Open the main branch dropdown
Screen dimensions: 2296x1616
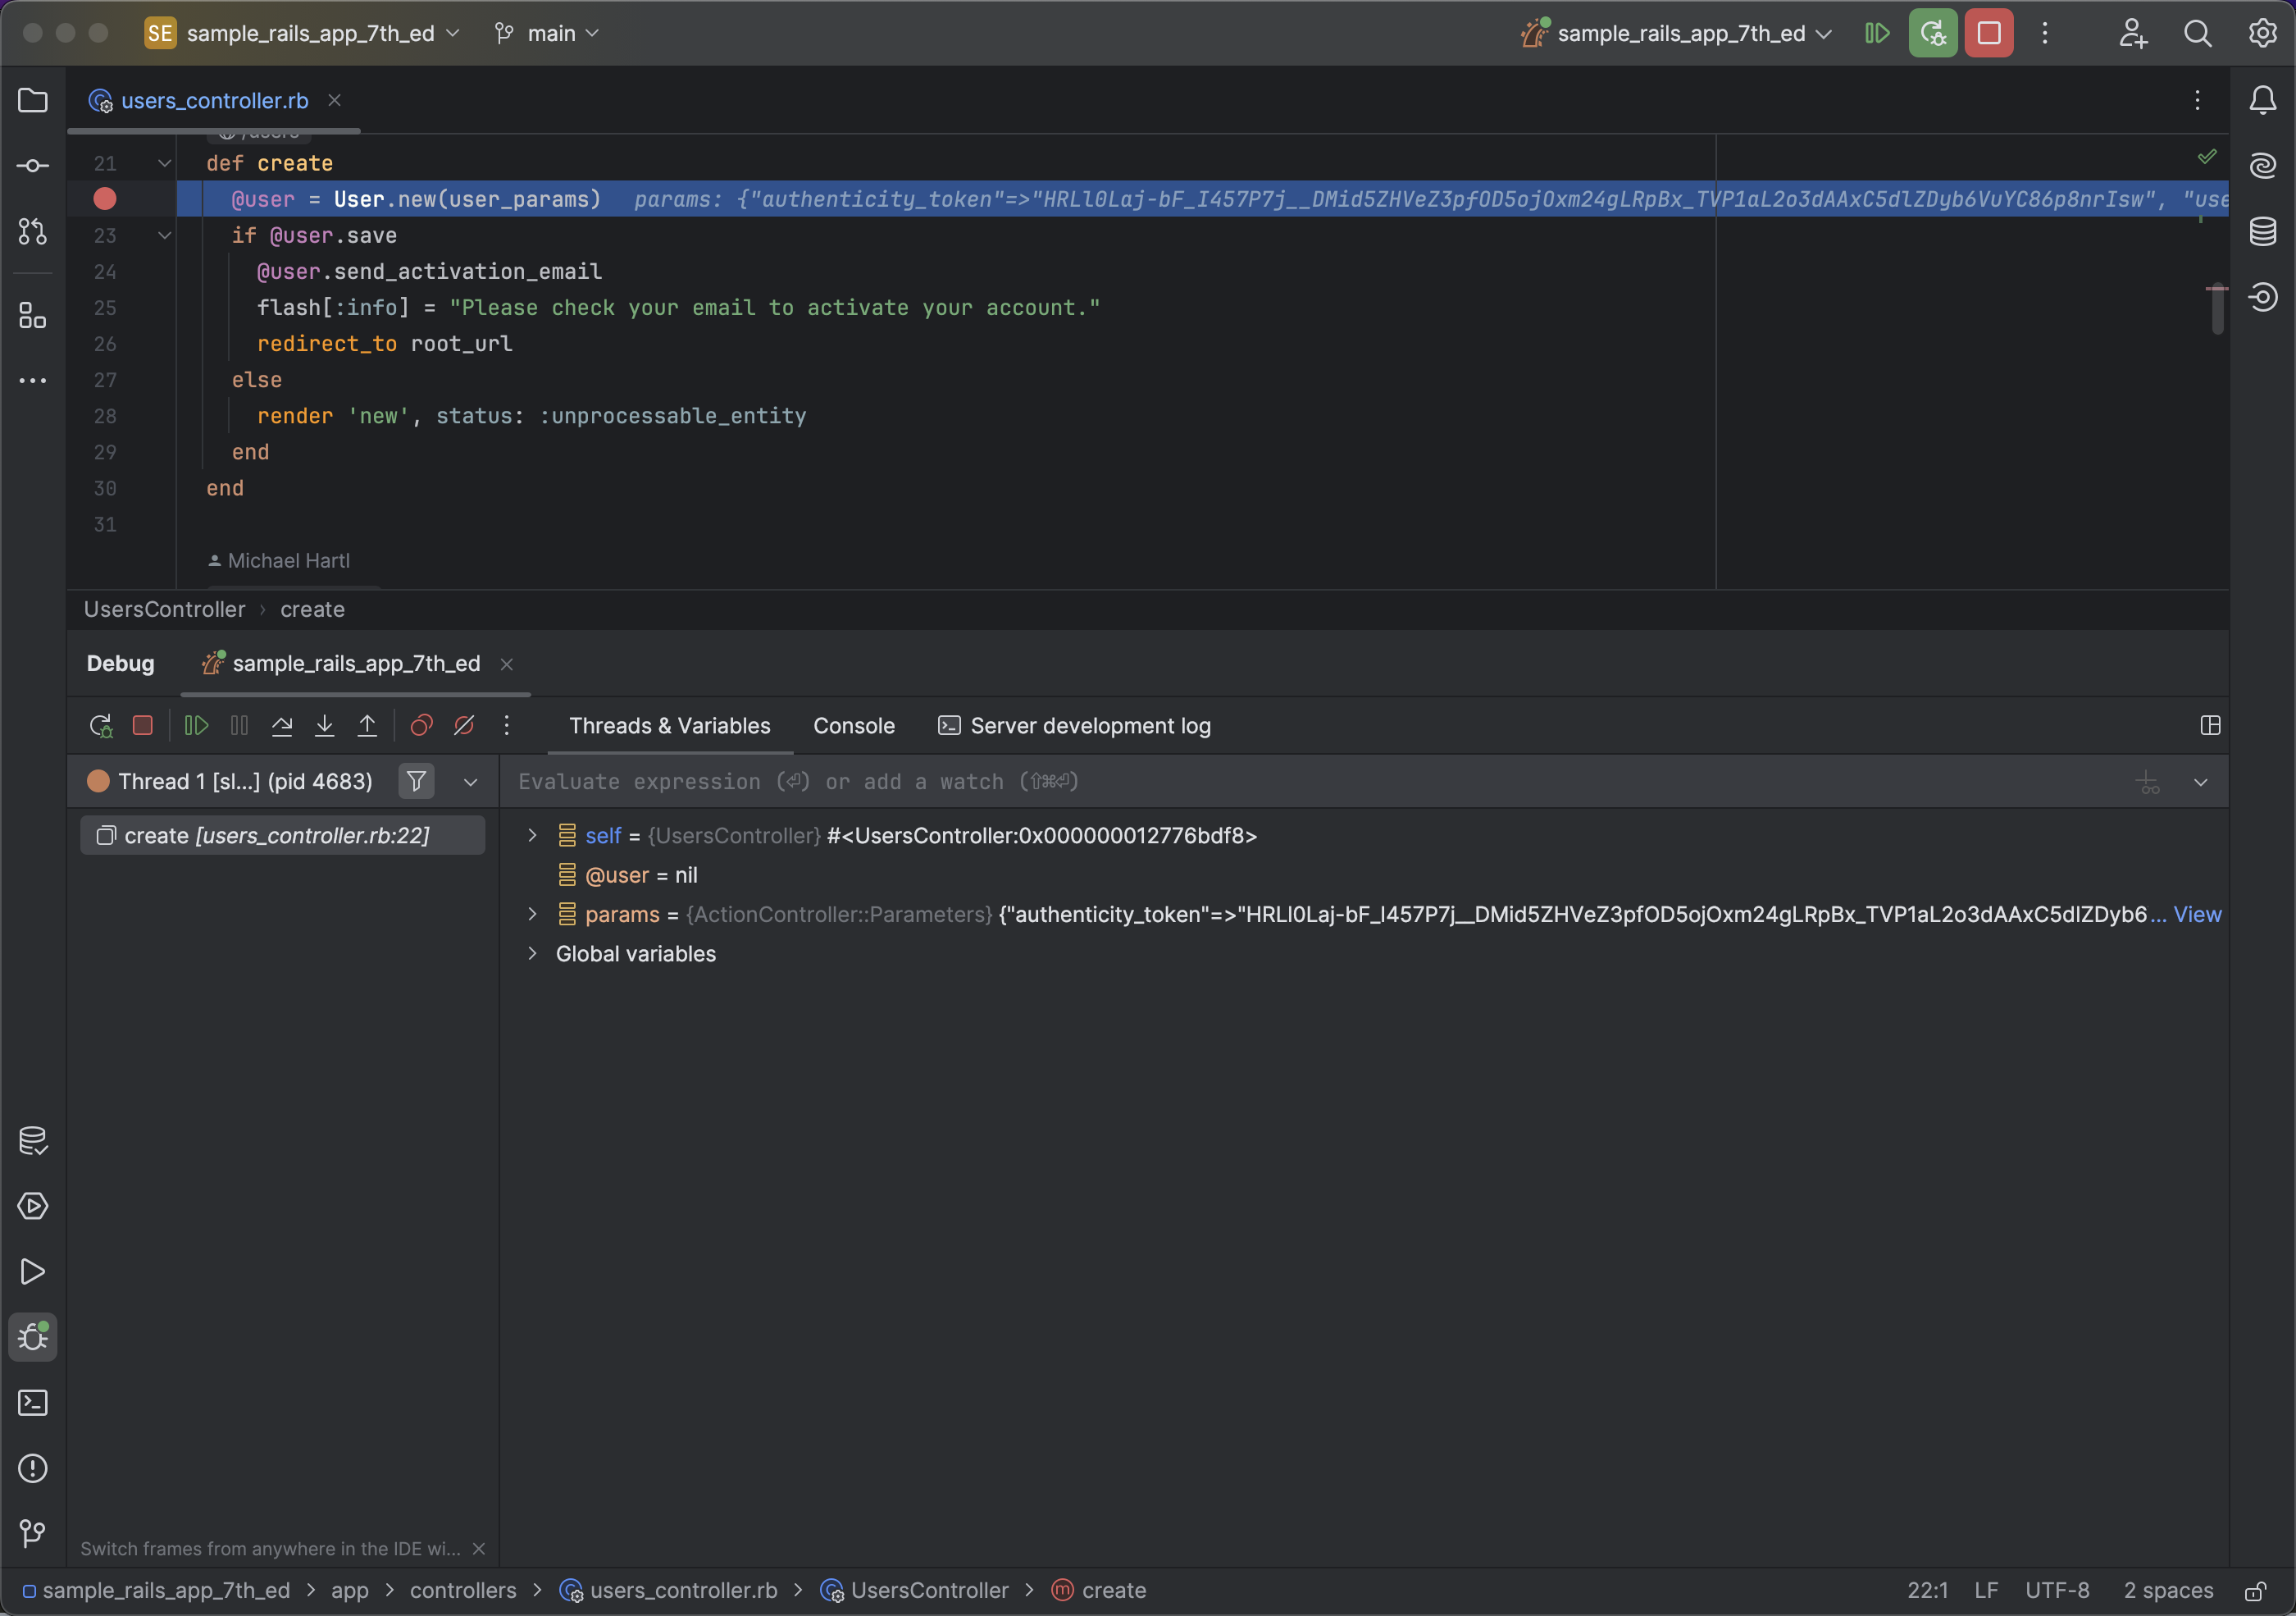546,32
